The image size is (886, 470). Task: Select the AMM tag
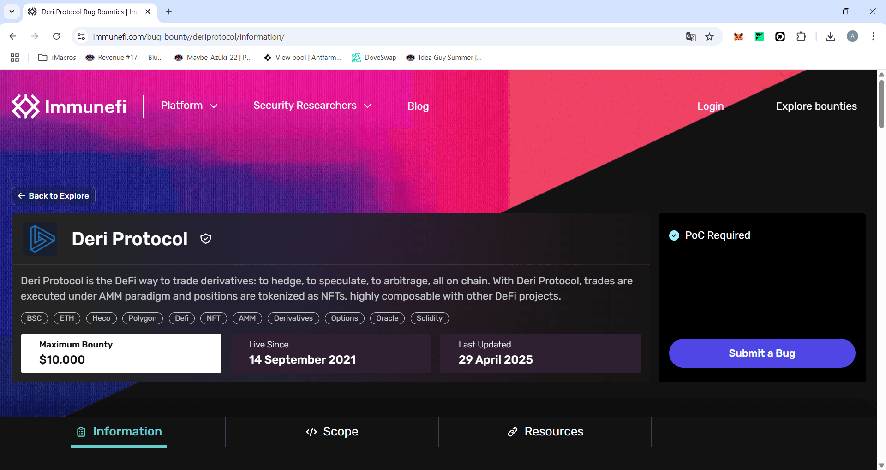(247, 318)
